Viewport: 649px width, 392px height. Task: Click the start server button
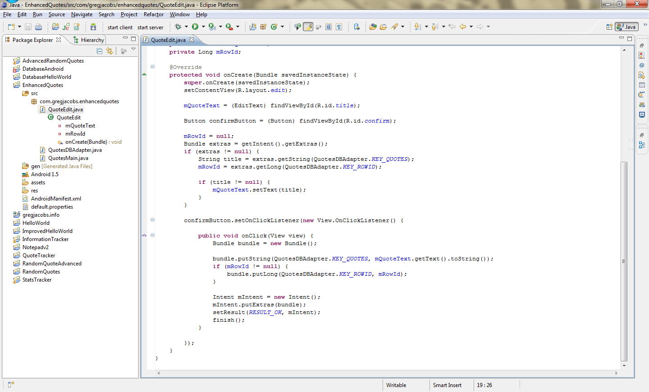coord(150,27)
